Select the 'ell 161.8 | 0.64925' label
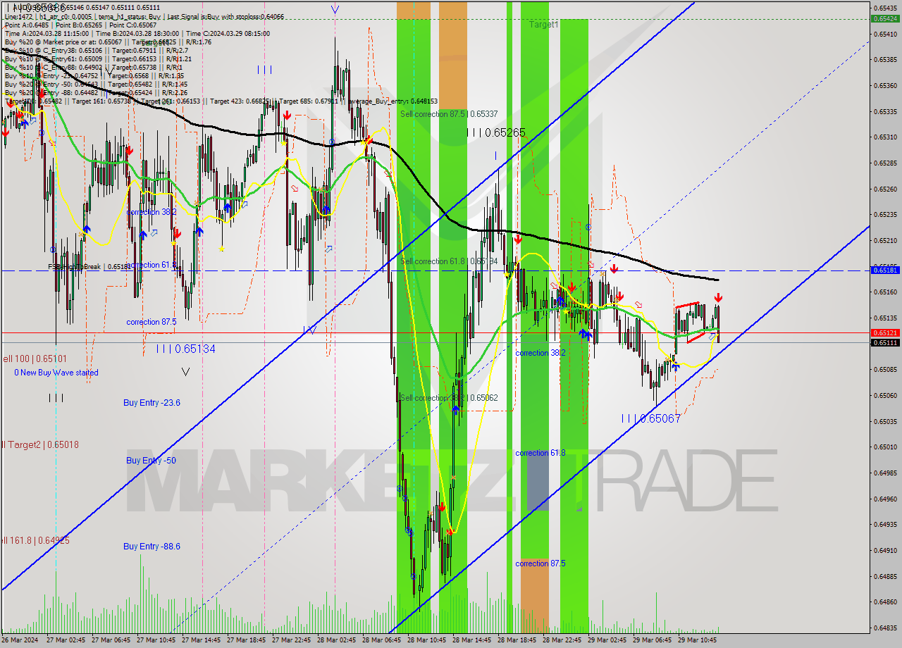 (35, 541)
